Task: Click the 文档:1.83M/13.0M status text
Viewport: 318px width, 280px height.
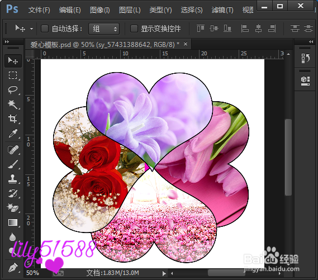Action: 113,273
